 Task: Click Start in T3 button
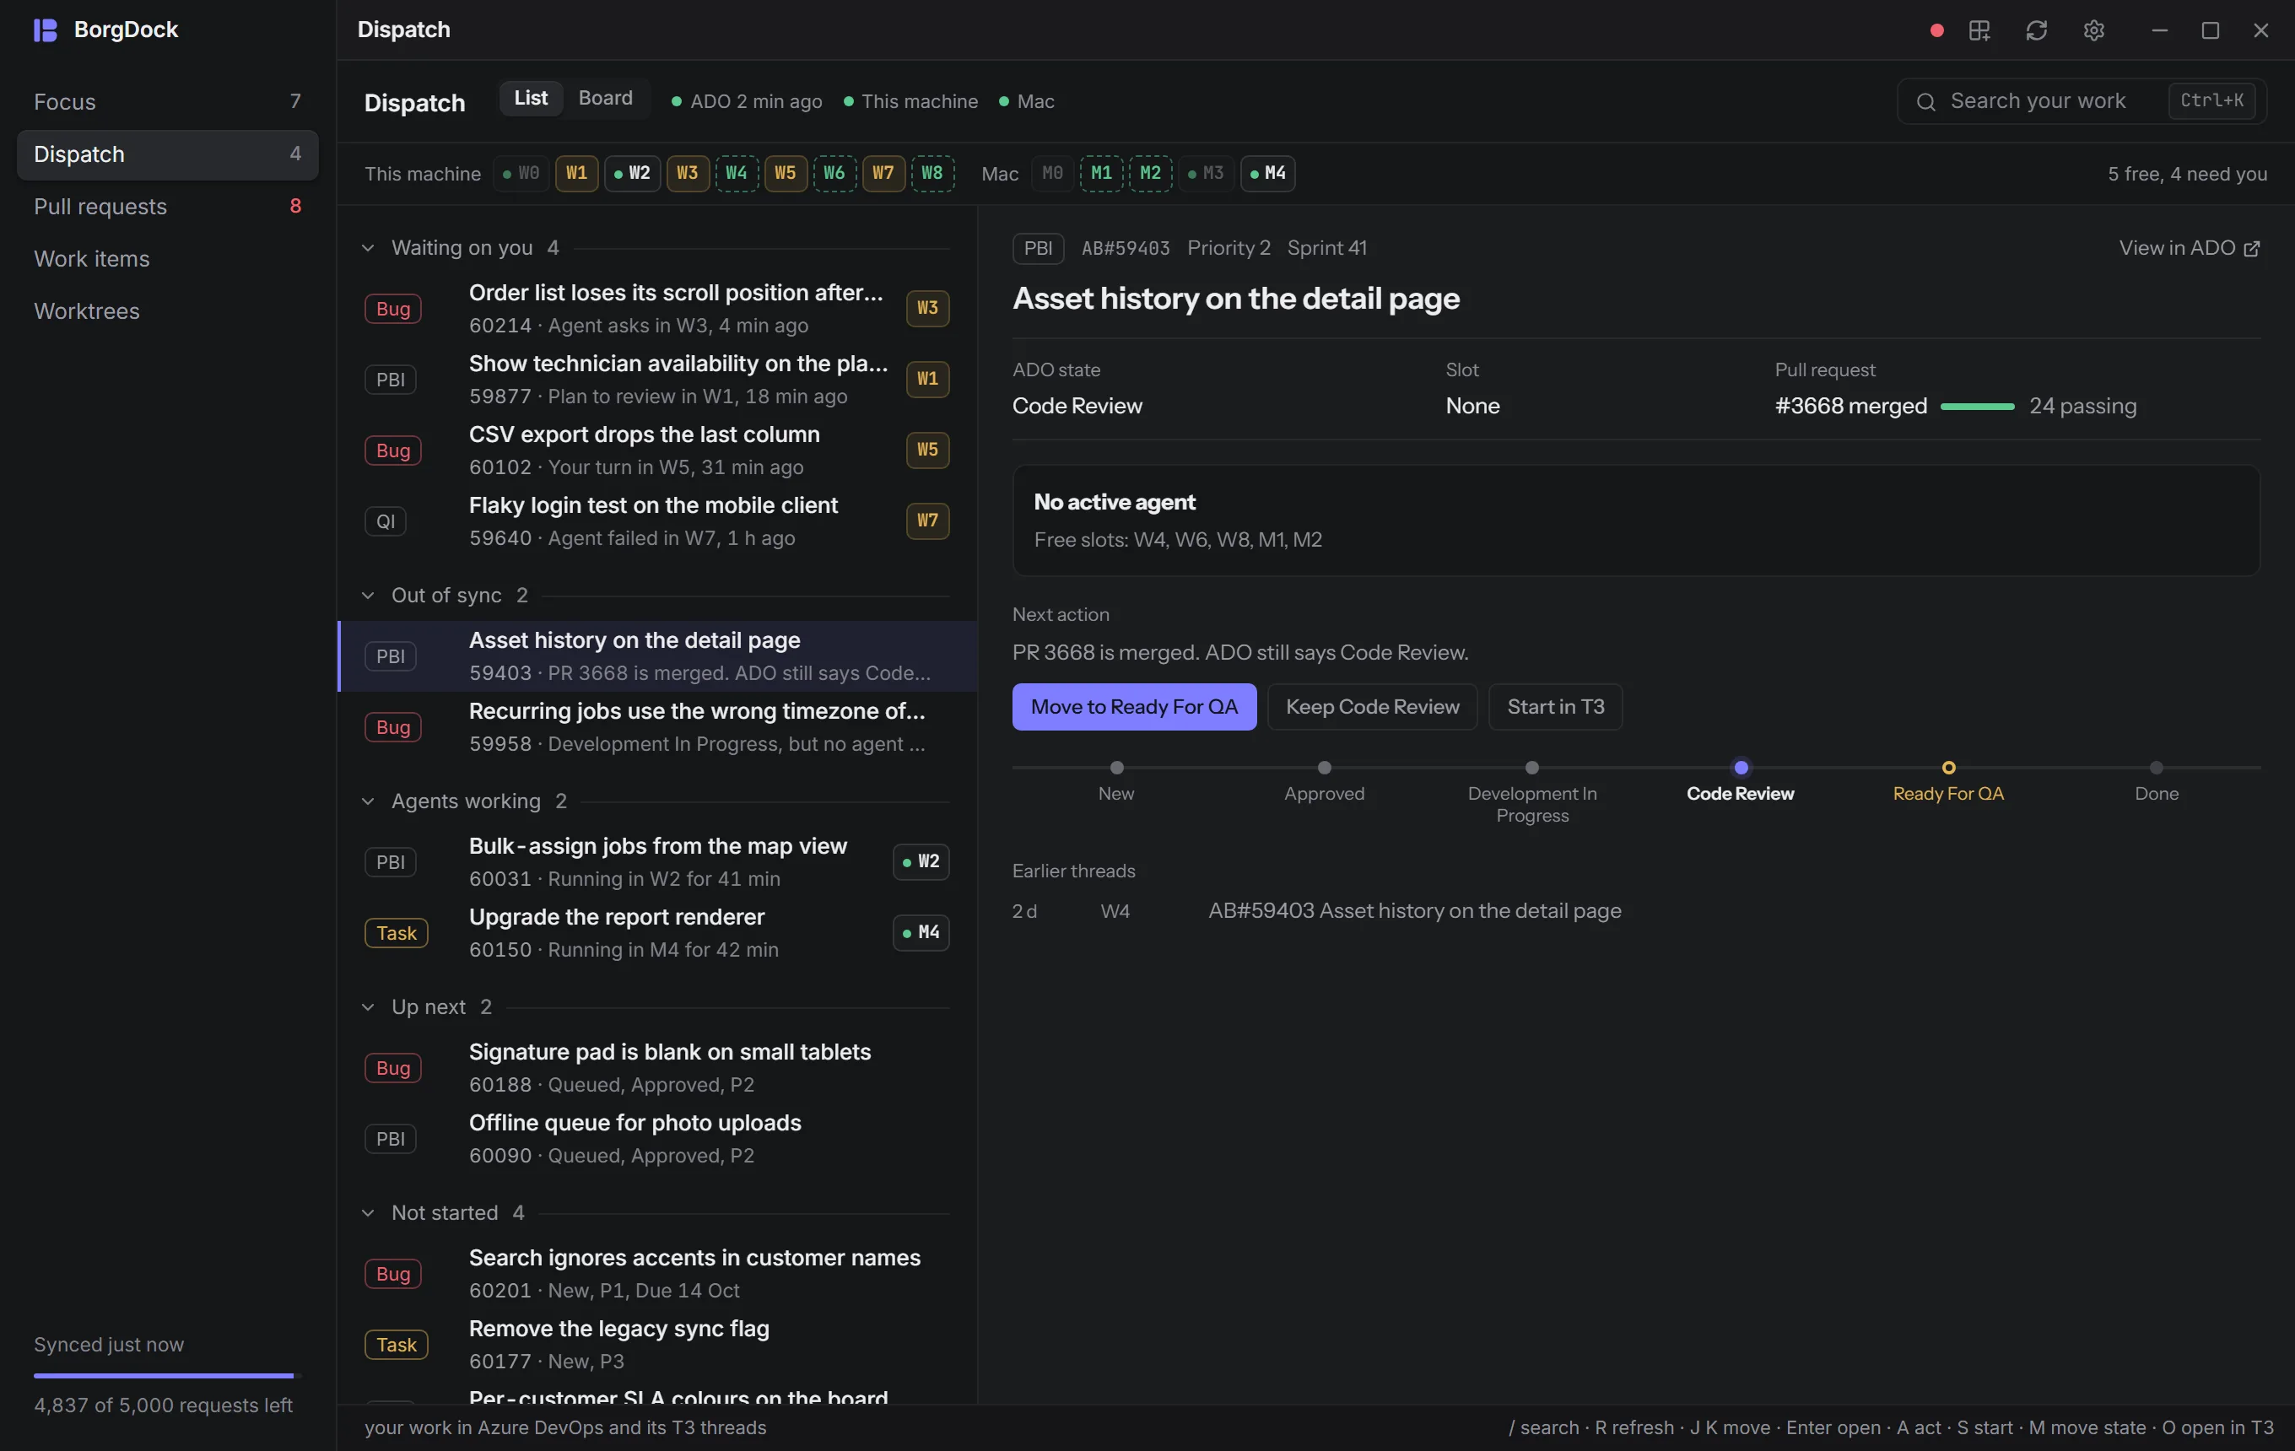click(x=1555, y=708)
